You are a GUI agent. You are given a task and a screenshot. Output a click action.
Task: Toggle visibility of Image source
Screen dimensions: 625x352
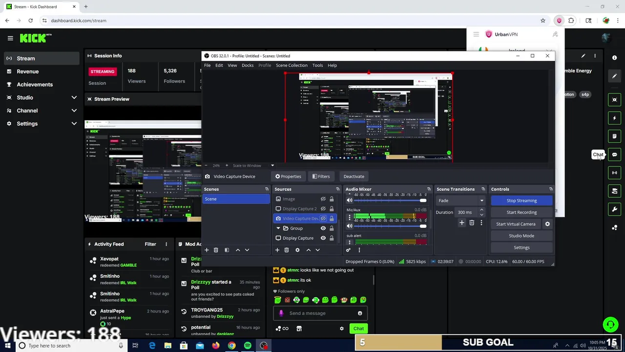click(323, 199)
